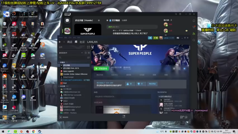Select Fear surrounds in library list
The width and height of the screenshot is (238, 134).
click(x=72, y=95)
